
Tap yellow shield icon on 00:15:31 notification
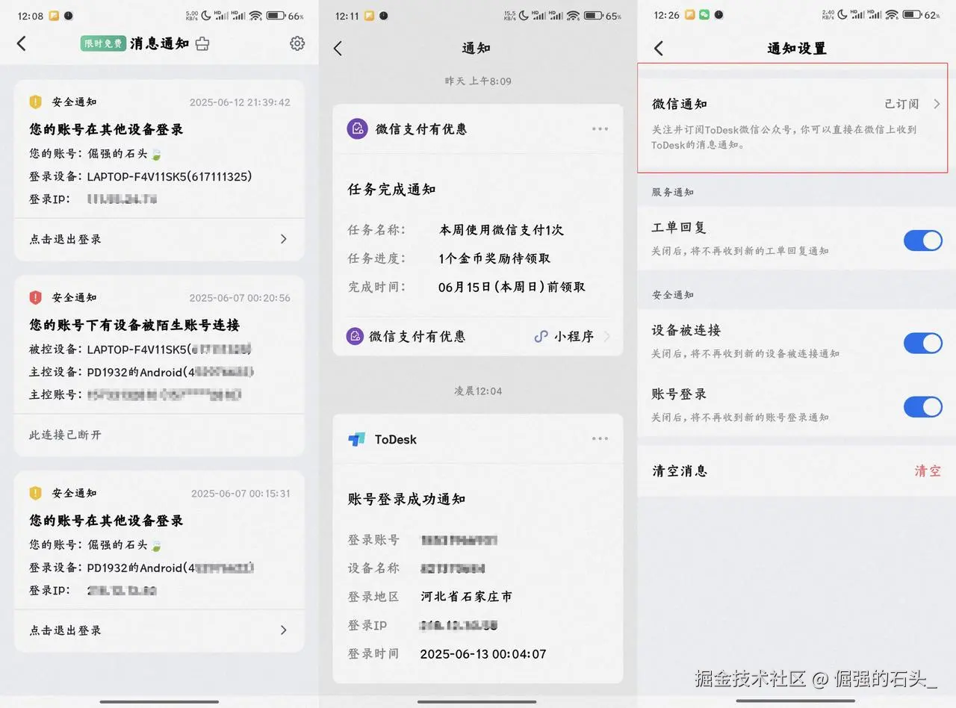pos(35,493)
